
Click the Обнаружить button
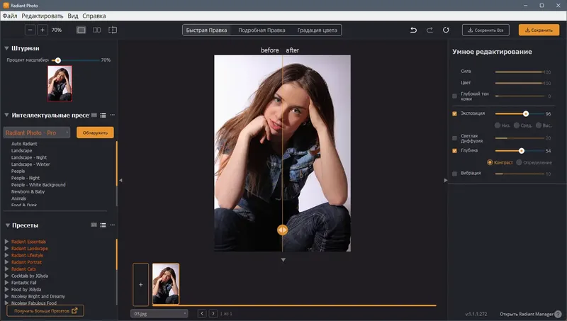coord(95,133)
